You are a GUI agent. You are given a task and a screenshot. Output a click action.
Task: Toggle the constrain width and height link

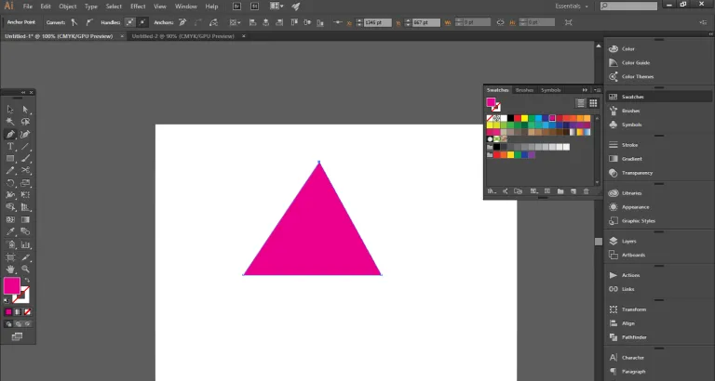(501, 22)
